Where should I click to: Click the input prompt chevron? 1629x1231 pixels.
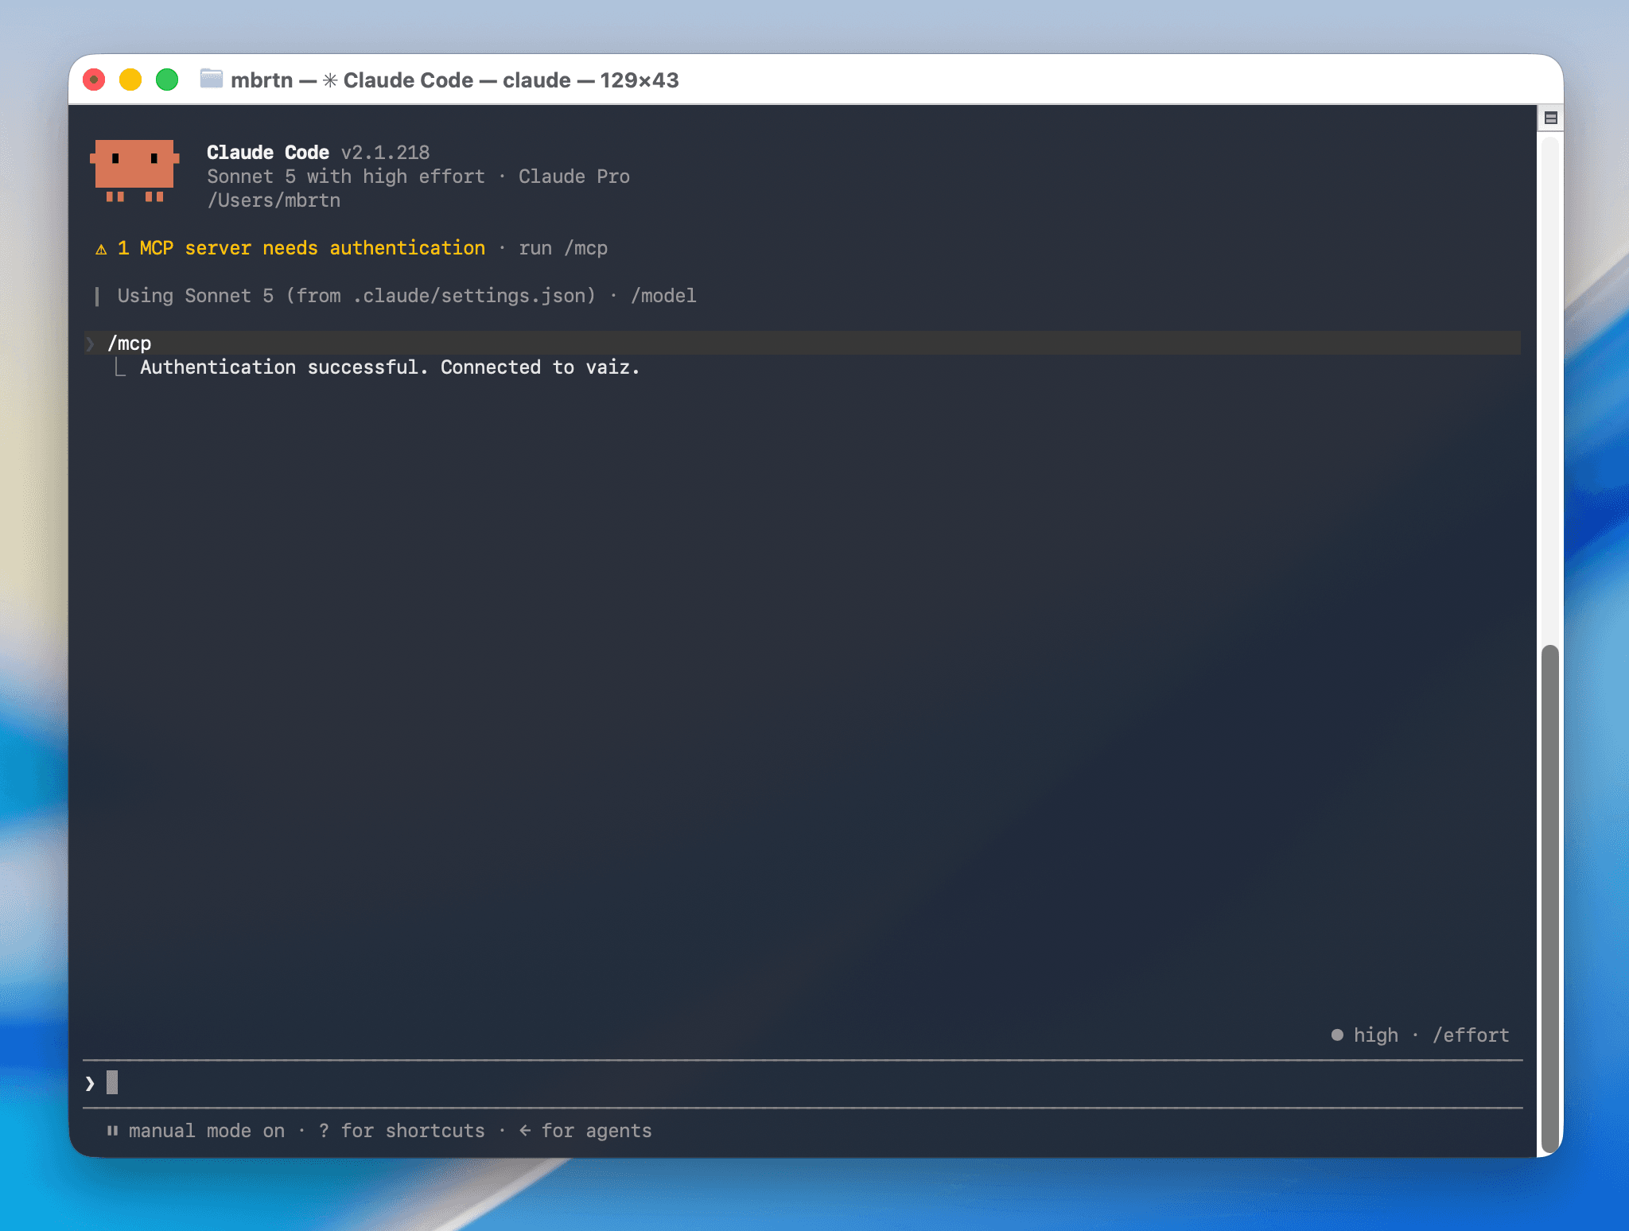coord(90,1083)
